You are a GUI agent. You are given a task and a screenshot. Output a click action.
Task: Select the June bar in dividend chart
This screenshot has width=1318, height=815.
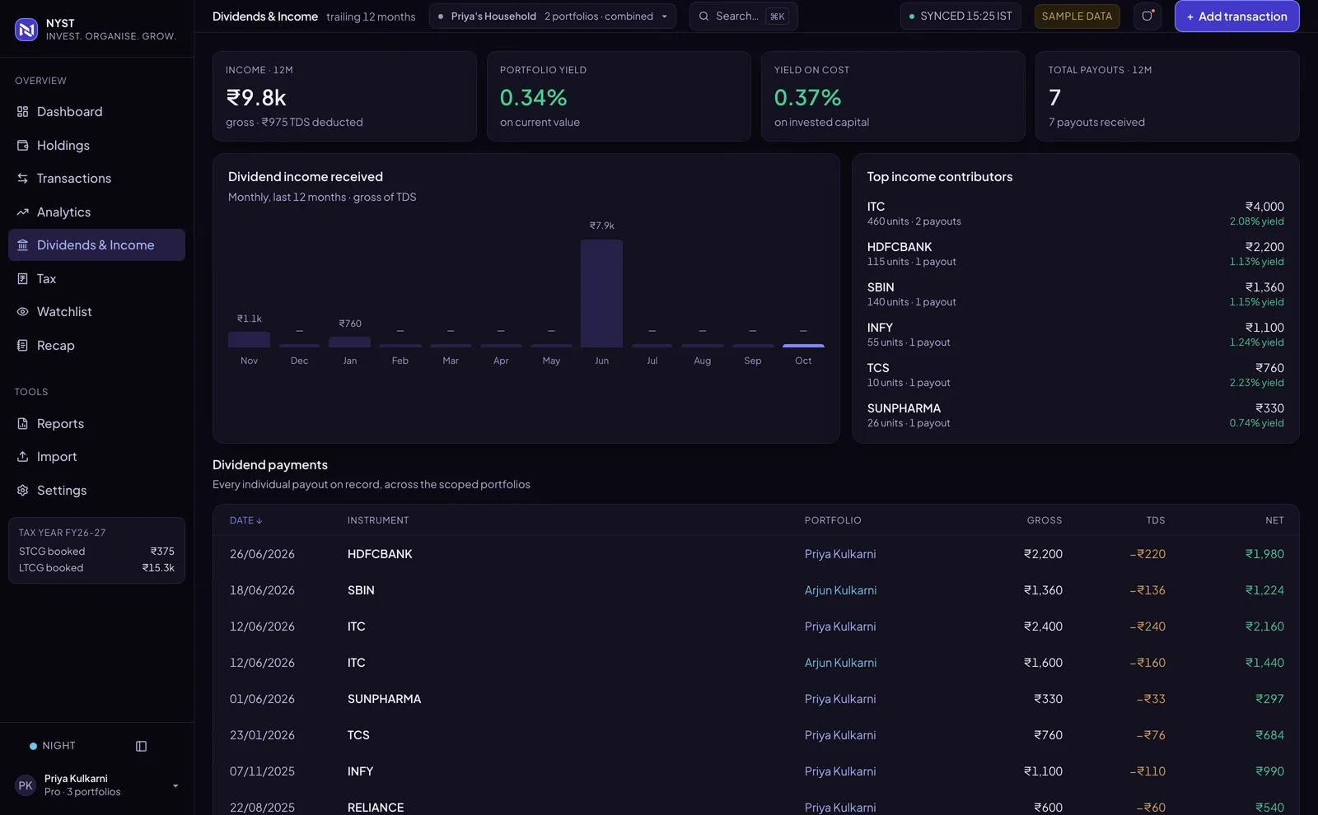601,293
